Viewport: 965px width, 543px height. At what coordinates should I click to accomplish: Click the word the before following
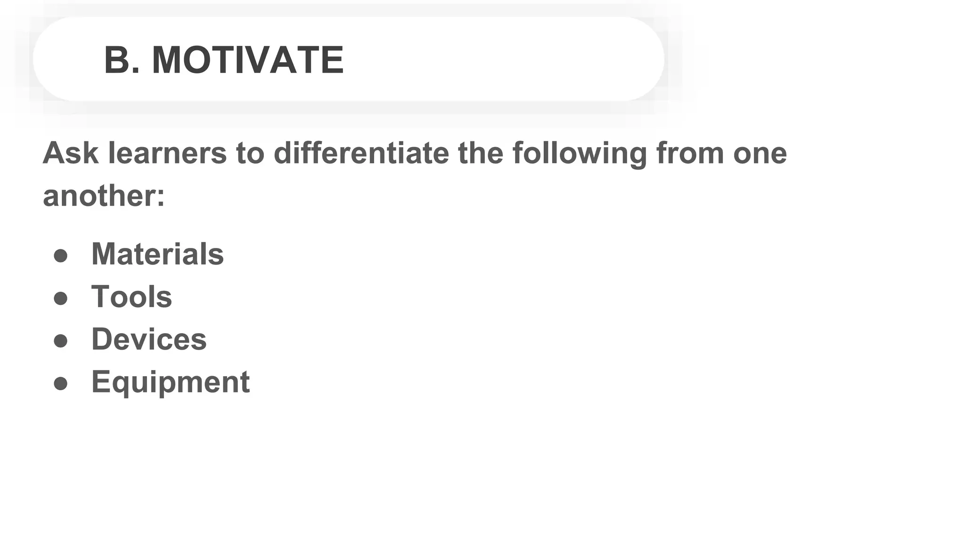coord(481,153)
